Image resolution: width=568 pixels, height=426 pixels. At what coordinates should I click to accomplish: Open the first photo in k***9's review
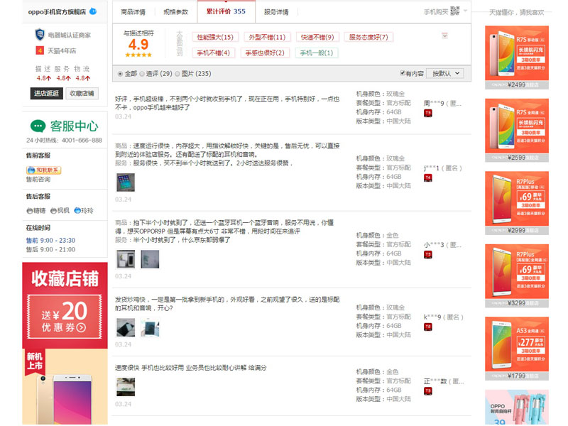(x=126, y=327)
